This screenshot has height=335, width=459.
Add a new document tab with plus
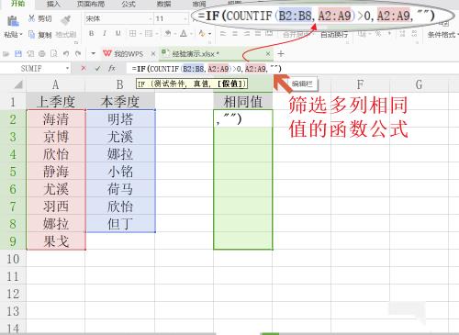pos(281,54)
